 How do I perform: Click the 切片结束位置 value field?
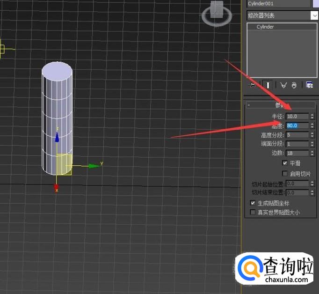297,192
